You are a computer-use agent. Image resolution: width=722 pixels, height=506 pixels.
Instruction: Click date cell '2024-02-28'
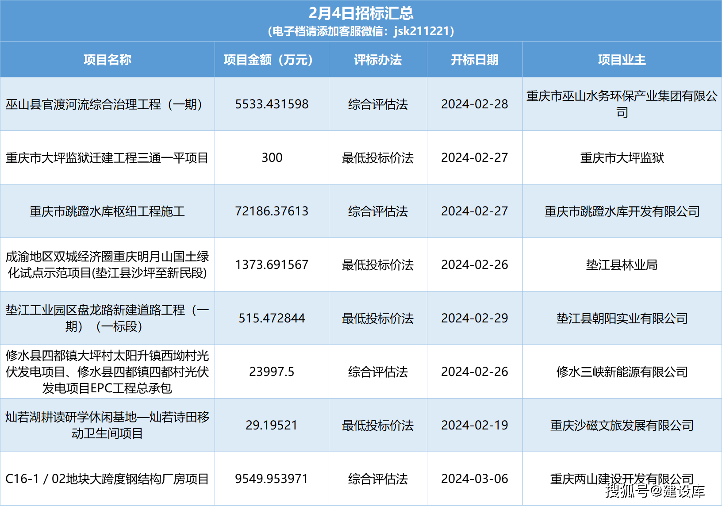475,104
